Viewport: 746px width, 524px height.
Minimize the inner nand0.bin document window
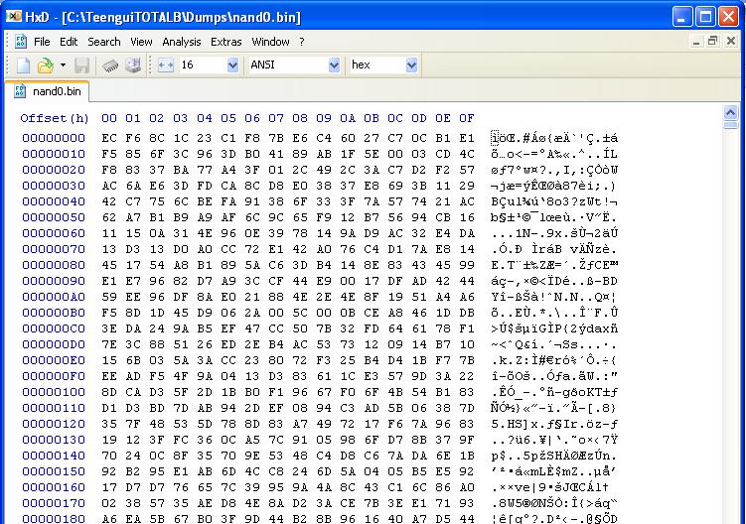[x=696, y=42]
